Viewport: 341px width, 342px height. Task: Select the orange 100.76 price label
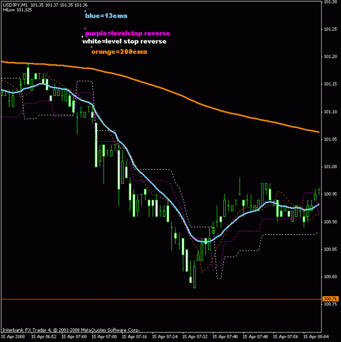click(330, 299)
